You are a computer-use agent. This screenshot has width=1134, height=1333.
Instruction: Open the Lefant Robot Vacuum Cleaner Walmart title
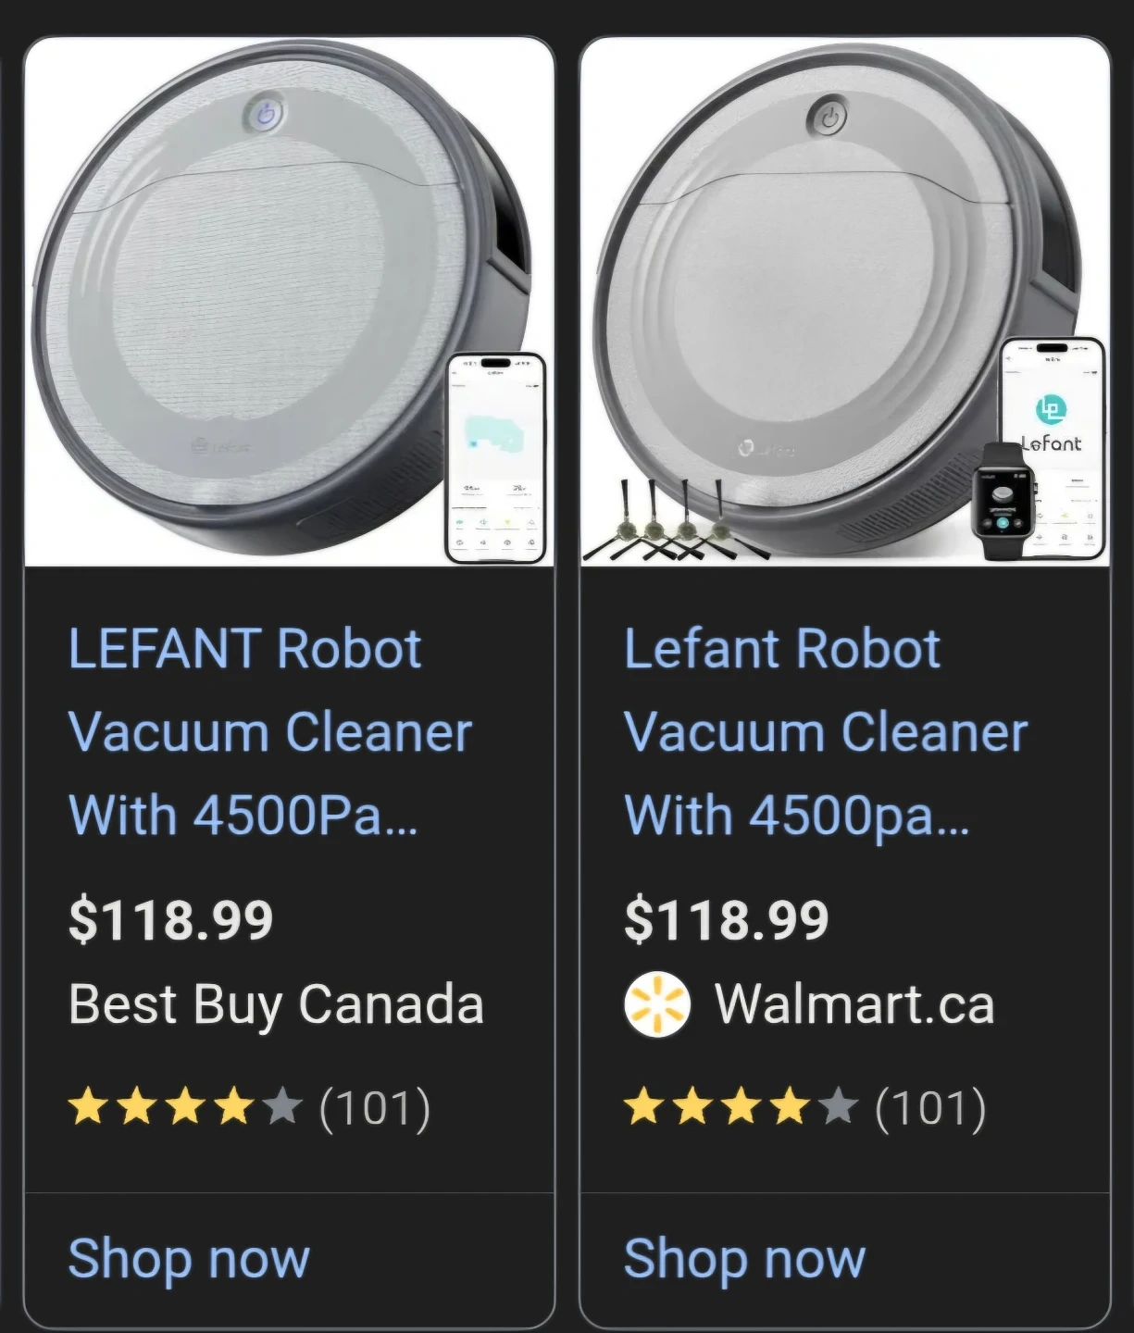[x=824, y=731]
